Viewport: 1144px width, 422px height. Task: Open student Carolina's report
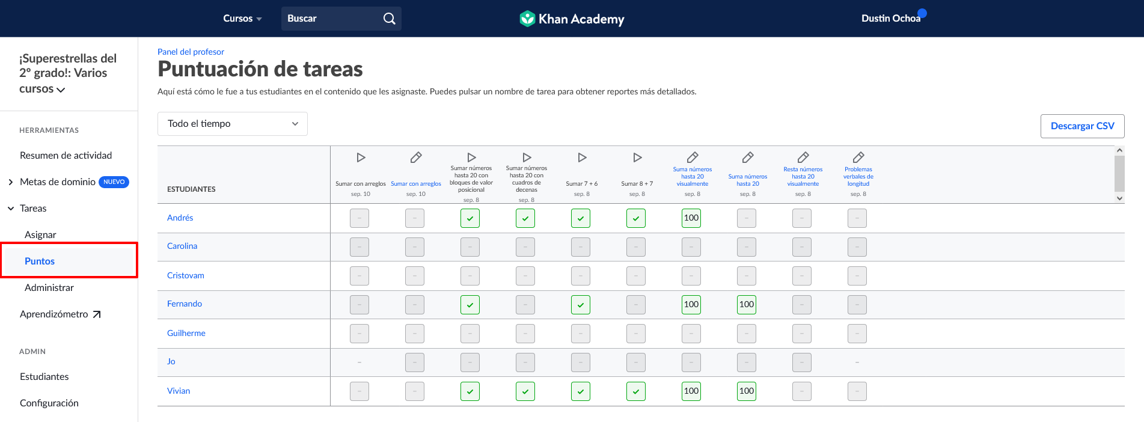click(x=182, y=246)
